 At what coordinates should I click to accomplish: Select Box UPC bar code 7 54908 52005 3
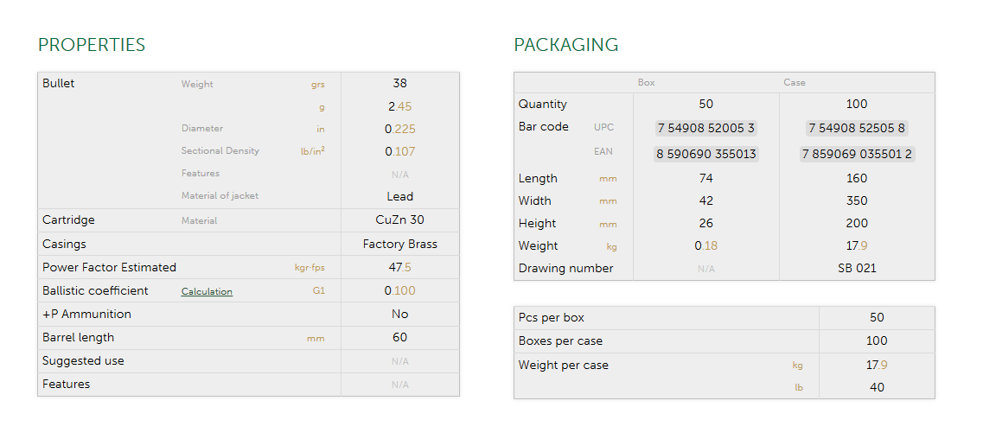(705, 128)
